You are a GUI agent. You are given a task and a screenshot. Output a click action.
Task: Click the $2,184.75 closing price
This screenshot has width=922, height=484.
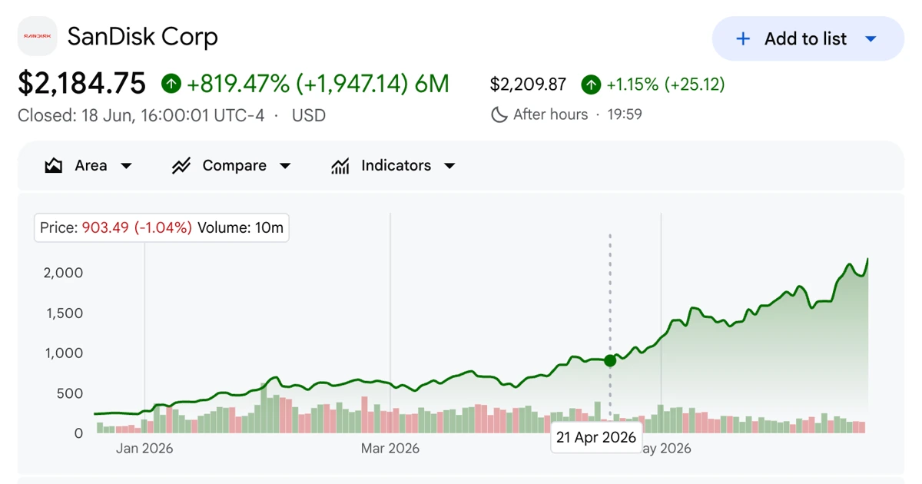81,83
